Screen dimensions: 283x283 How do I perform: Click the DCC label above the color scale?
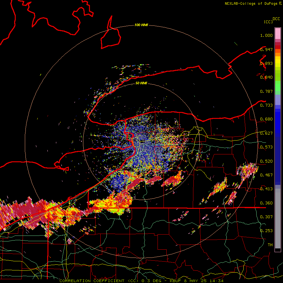click(x=276, y=19)
